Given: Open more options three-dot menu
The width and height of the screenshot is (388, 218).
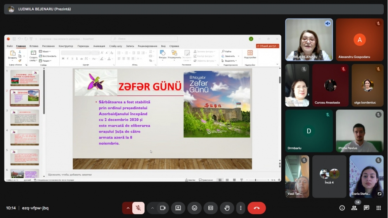Looking at the screenshot, I should (x=241, y=208).
